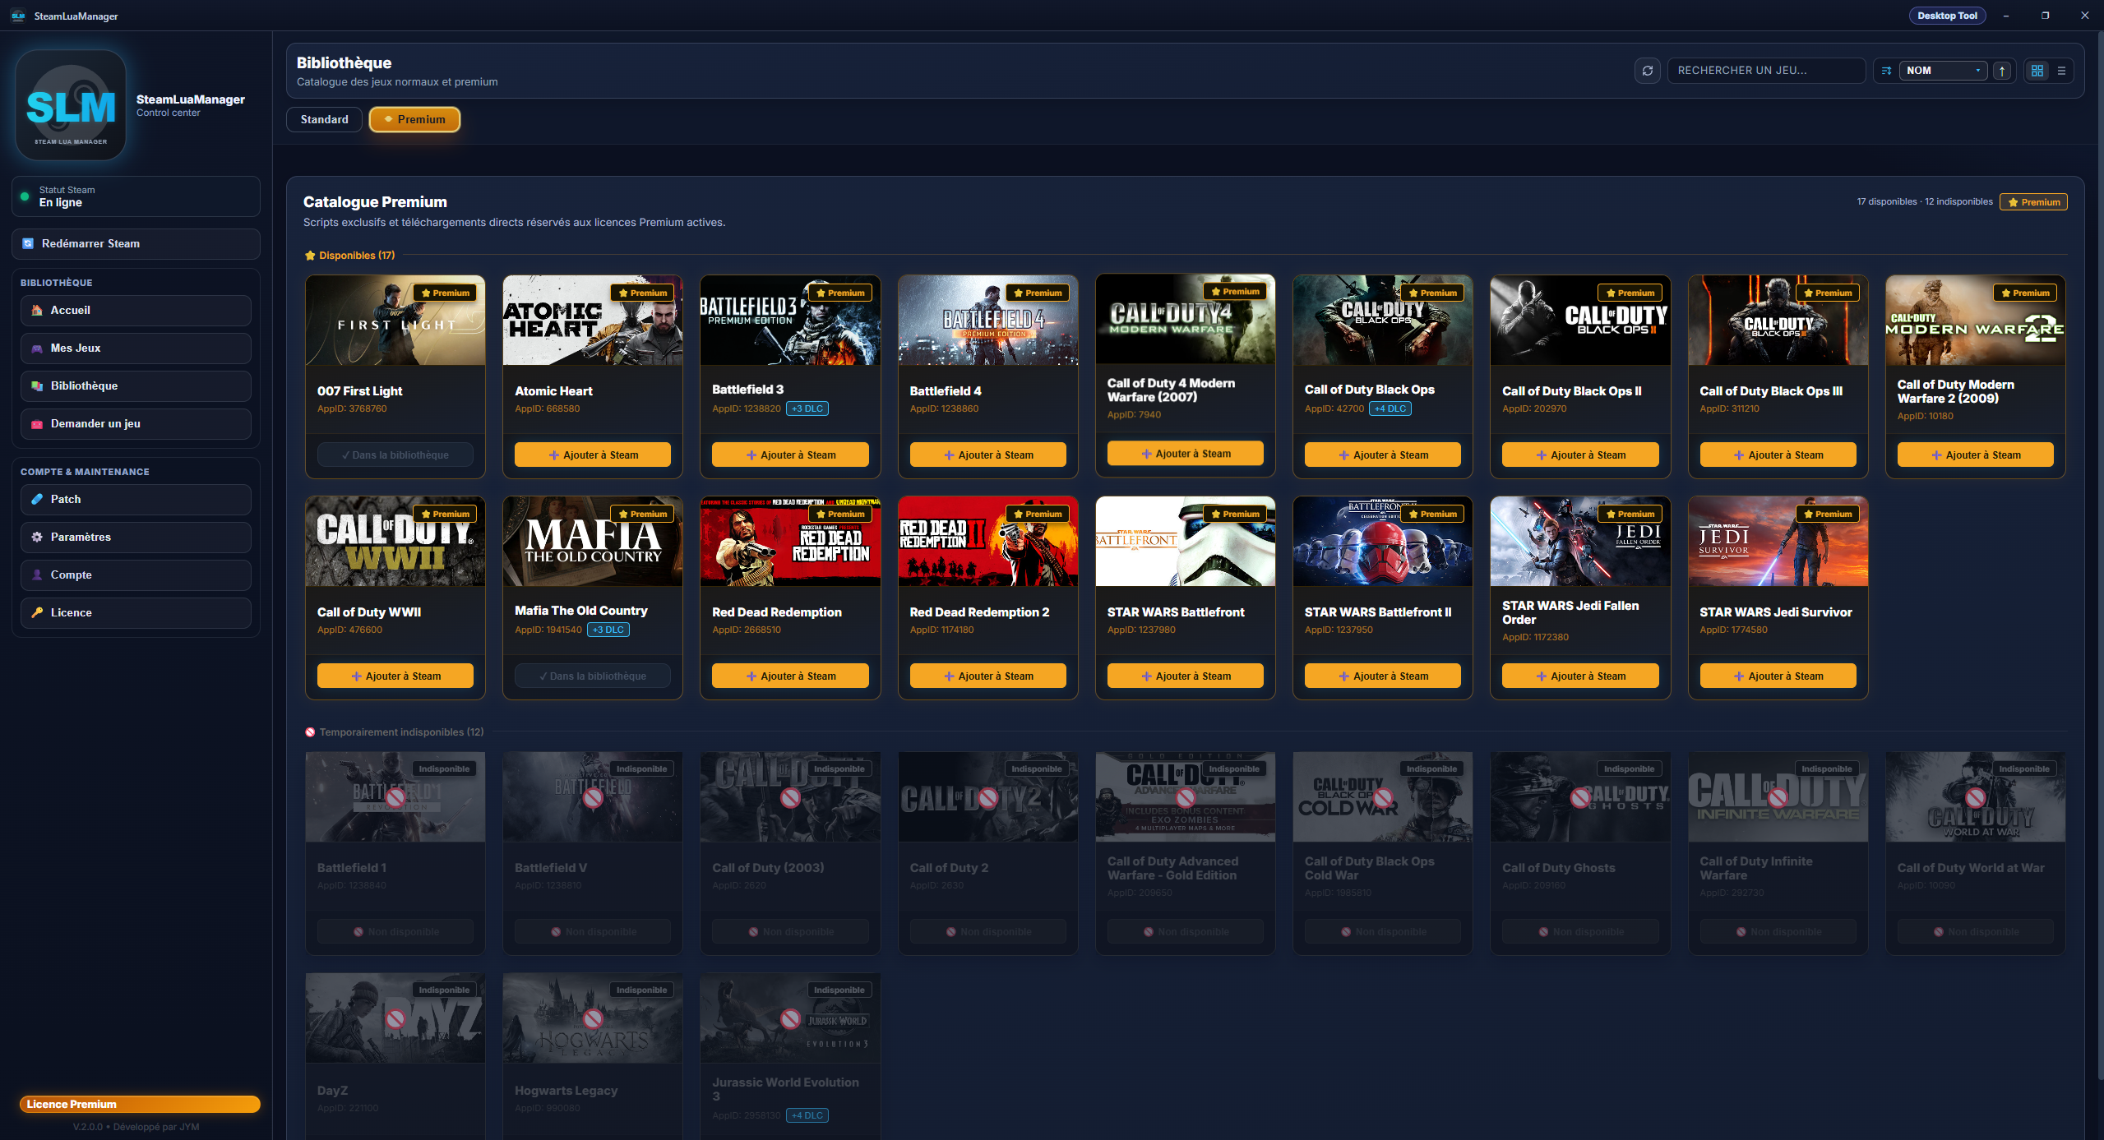Switch to grid view layout
The width and height of the screenshot is (2104, 1140).
coord(2037,71)
